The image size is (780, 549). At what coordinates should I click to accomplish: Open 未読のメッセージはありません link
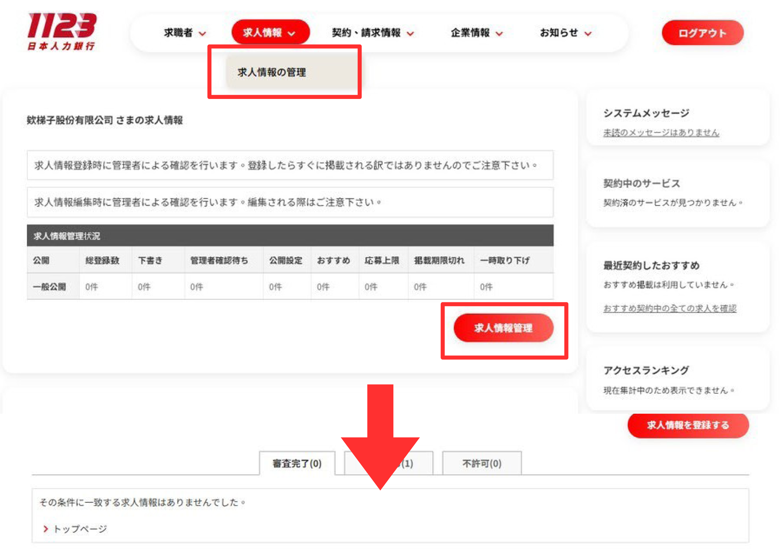click(x=661, y=133)
